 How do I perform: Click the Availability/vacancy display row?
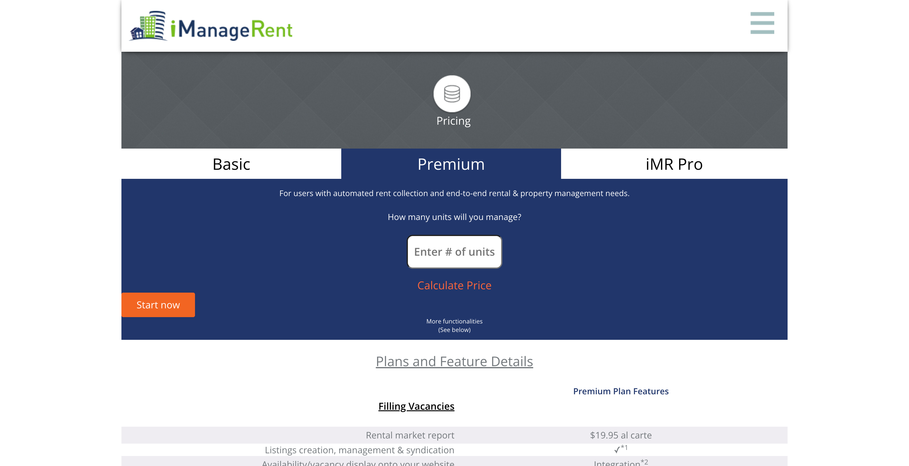click(x=358, y=463)
